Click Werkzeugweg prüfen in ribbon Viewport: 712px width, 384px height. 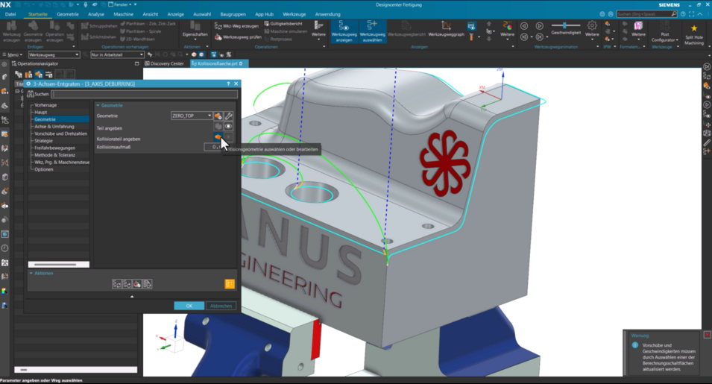point(239,37)
